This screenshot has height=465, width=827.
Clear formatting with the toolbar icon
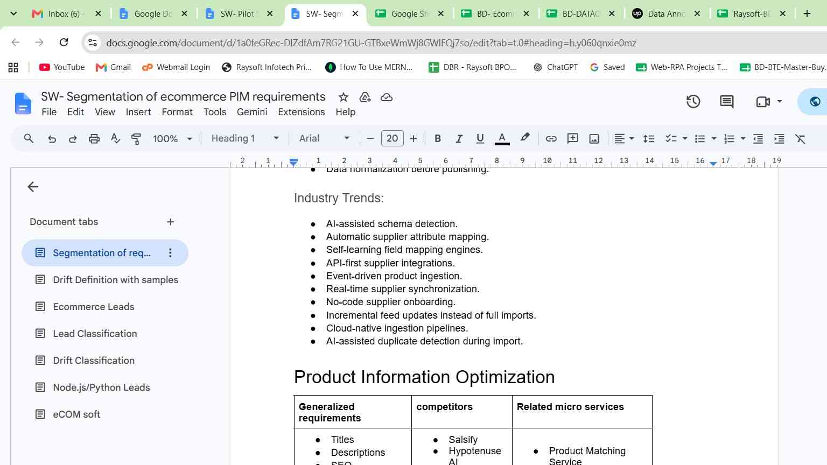801,139
